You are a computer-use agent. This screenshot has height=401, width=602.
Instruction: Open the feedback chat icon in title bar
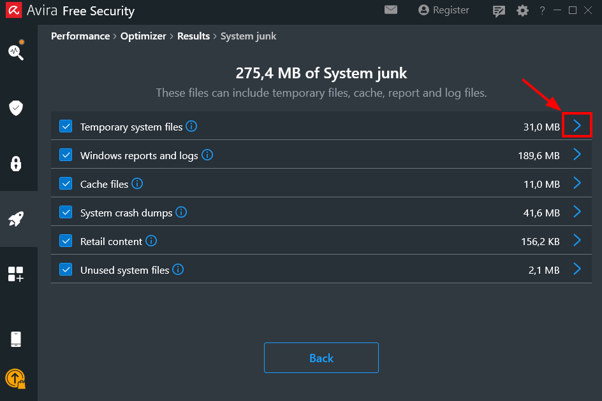click(x=499, y=11)
